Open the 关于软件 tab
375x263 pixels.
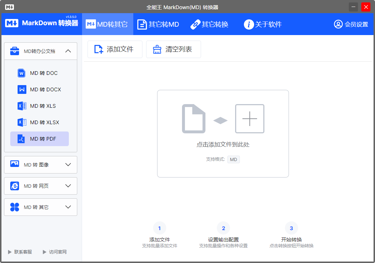click(x=263, y=24)
